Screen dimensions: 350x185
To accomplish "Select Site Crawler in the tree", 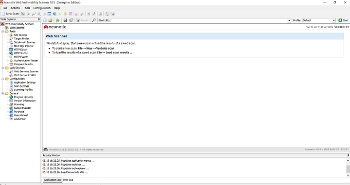I will click(x=20, y=35).
